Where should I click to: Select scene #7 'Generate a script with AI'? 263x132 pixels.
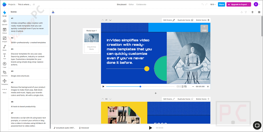(29, 120)
